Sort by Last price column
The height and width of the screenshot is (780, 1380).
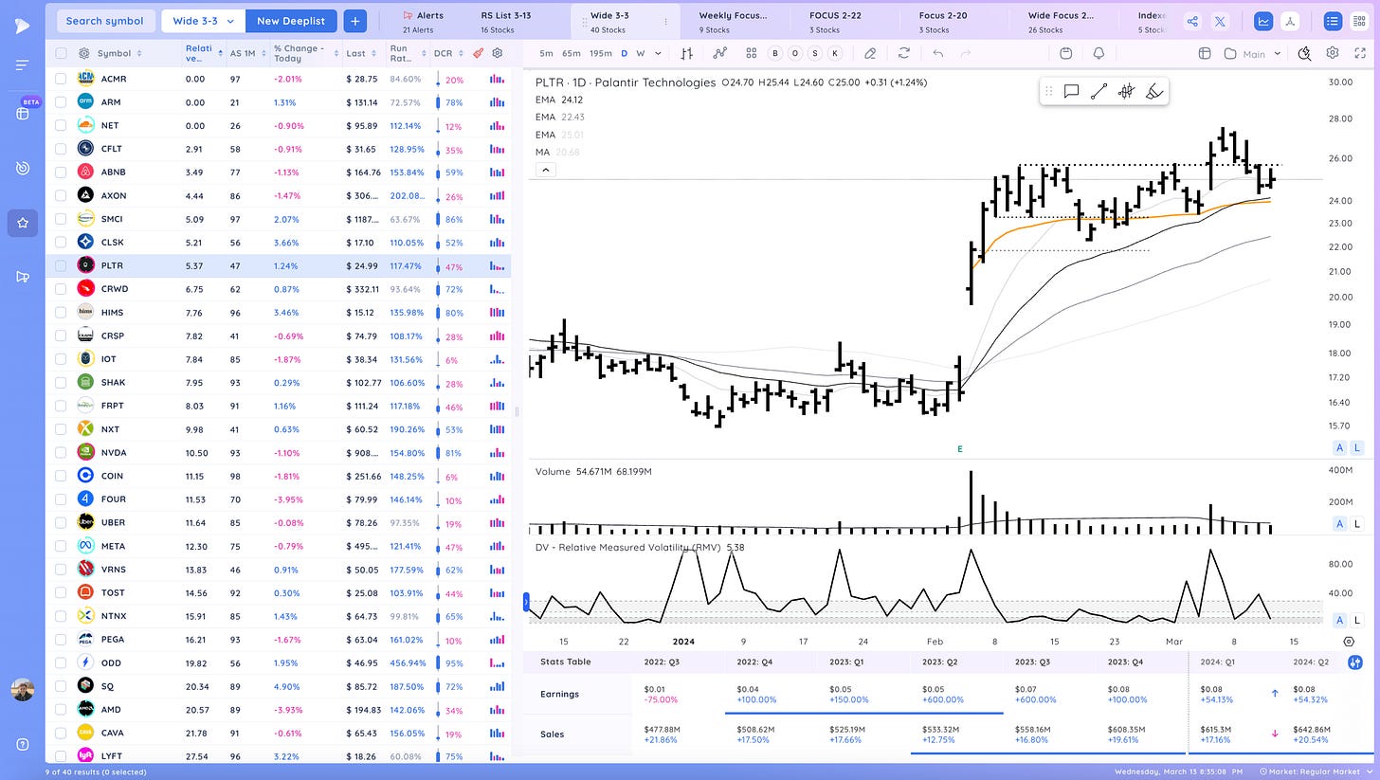click(360, 54)
